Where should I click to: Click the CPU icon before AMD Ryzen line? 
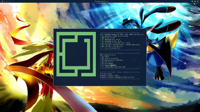(x=103, y=36)
